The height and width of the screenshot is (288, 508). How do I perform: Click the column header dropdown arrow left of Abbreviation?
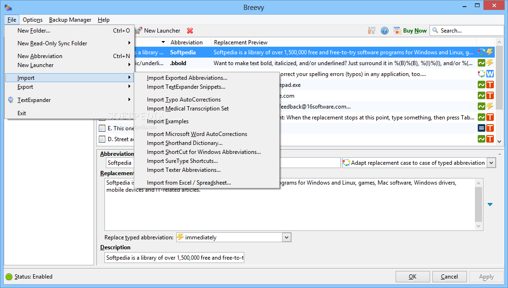163,42
